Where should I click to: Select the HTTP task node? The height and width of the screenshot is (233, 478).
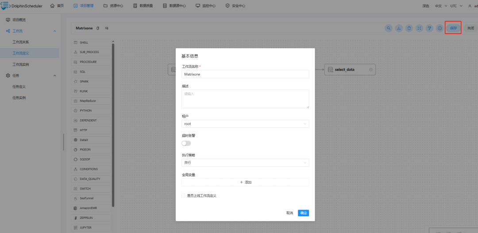[x=91, y=130]
